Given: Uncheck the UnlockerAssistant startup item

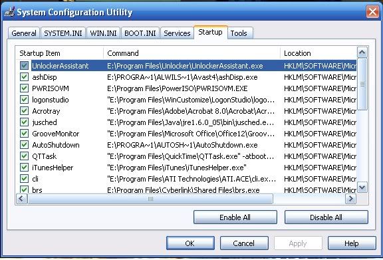Looking at the screenshot, I should point(24,65).
